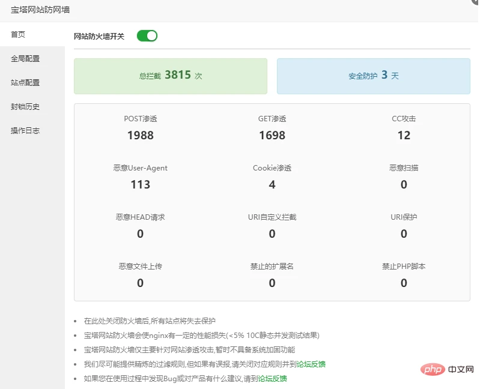480x389 pixels.
Task: Click the 安全防护 3 天 blue panel
Action: tap(374, 76)
